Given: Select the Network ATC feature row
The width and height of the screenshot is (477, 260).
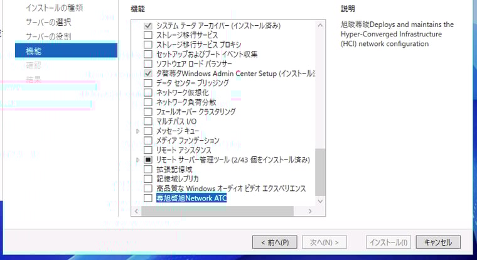Looking at the screenshot, I should [x=191, y=198].
